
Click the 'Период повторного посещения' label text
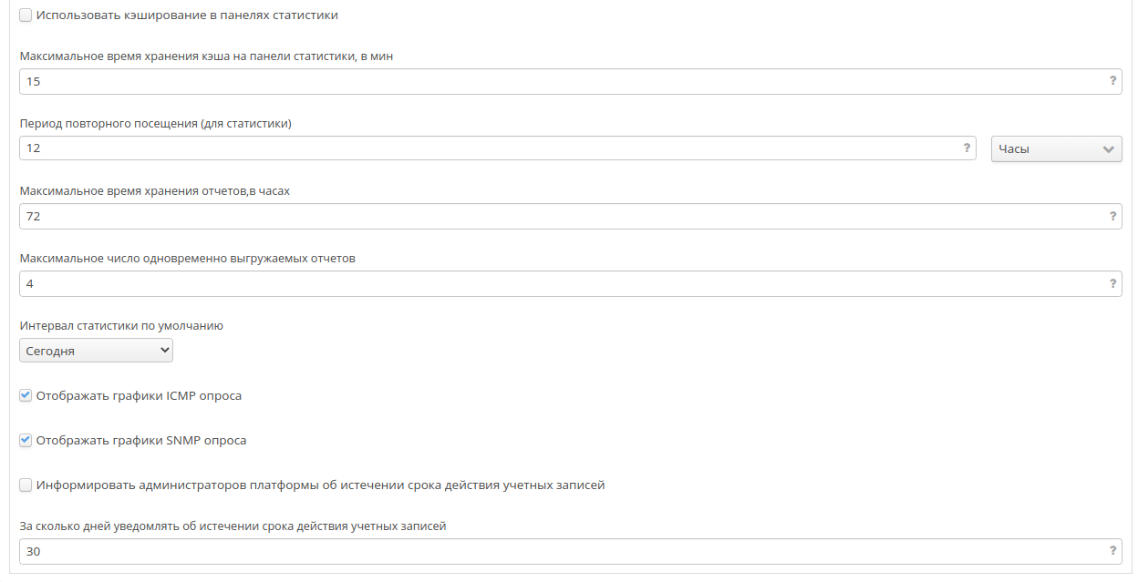(x=155, y=124)
